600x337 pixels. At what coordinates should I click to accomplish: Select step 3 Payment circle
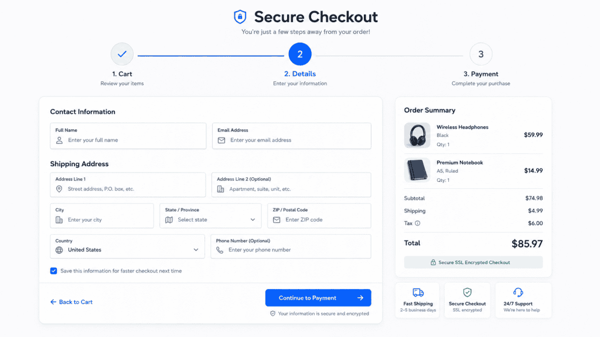[x=481, y=54]
